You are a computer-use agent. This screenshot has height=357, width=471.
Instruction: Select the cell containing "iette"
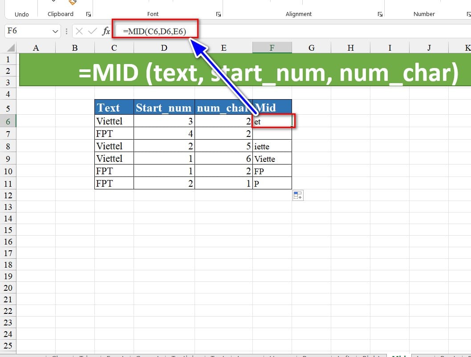(272, 146)
